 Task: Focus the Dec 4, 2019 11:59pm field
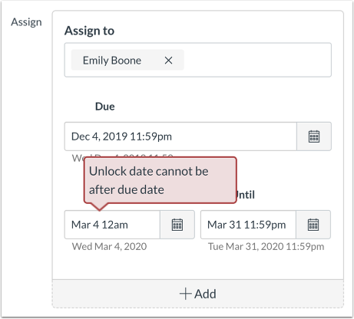180,136
